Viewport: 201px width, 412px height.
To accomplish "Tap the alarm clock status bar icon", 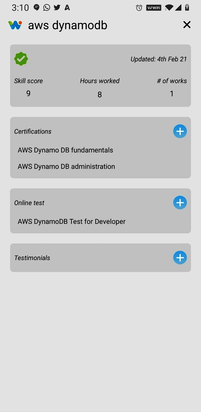I will (x=139, y=8).
